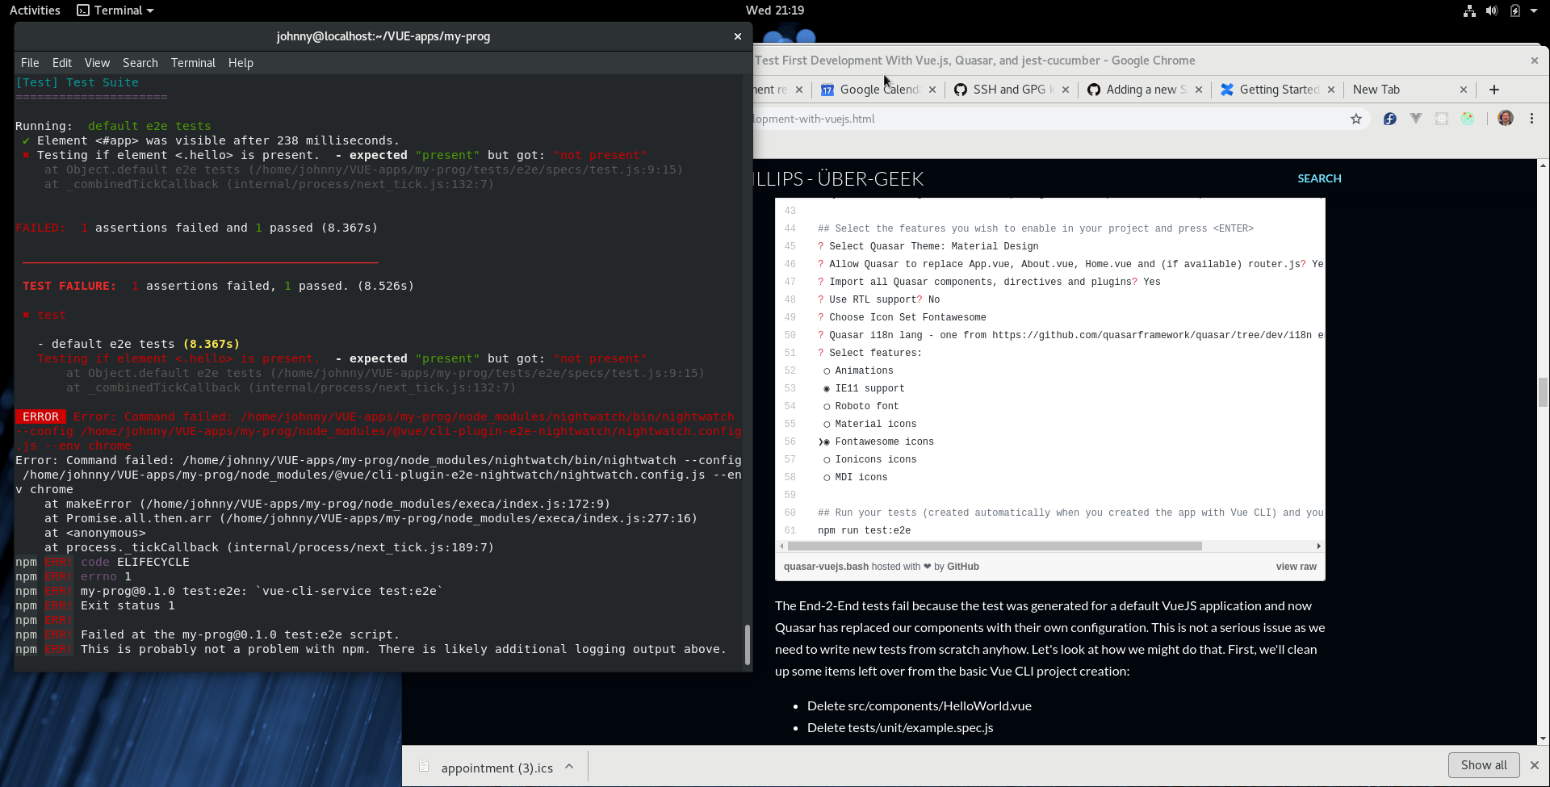The width and height of the screenshot is (1550, 787).
Task: Open the Terminal app menu in top bar
Action: tap(115, 10)
